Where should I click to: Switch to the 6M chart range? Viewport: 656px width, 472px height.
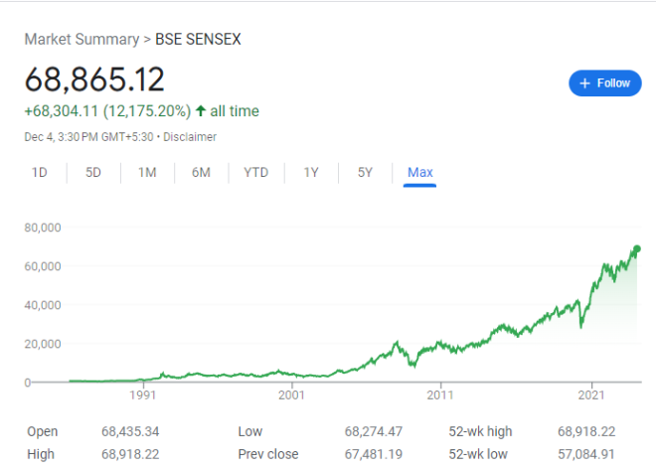click(x=201, y=173)
